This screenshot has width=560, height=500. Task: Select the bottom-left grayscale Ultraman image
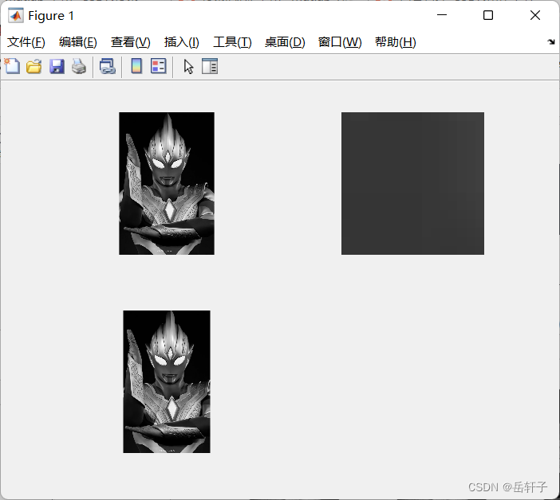167,381
